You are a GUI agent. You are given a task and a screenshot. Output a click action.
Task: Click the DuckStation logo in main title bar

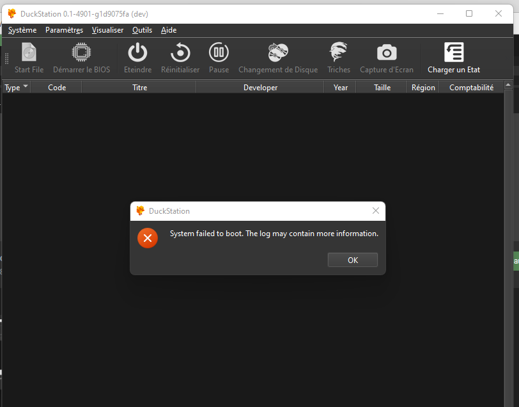[12, 13]
